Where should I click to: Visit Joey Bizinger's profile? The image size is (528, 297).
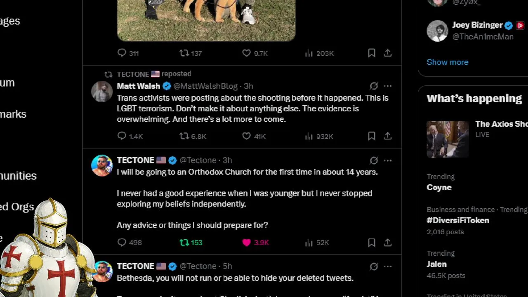[477, 25]
